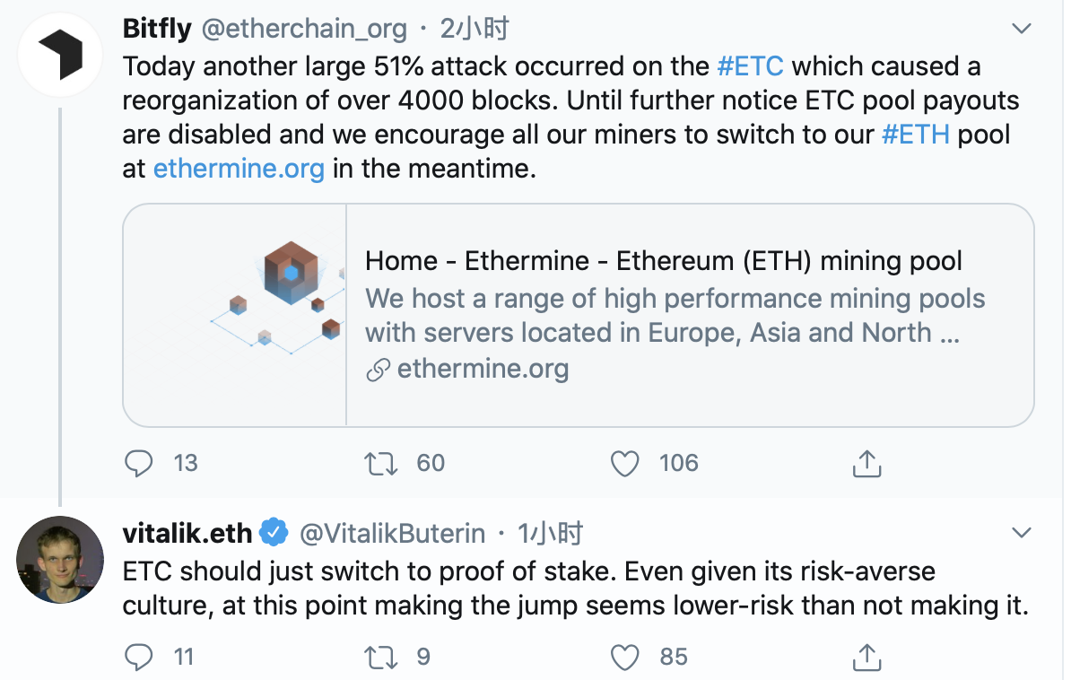The image size is (1071, 680).
Task: Open the Ethermine mining pool link card title
Action: (x=663, y=261)
